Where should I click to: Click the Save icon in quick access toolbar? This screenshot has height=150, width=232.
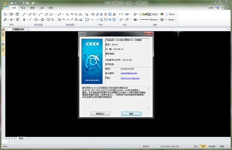20,3
